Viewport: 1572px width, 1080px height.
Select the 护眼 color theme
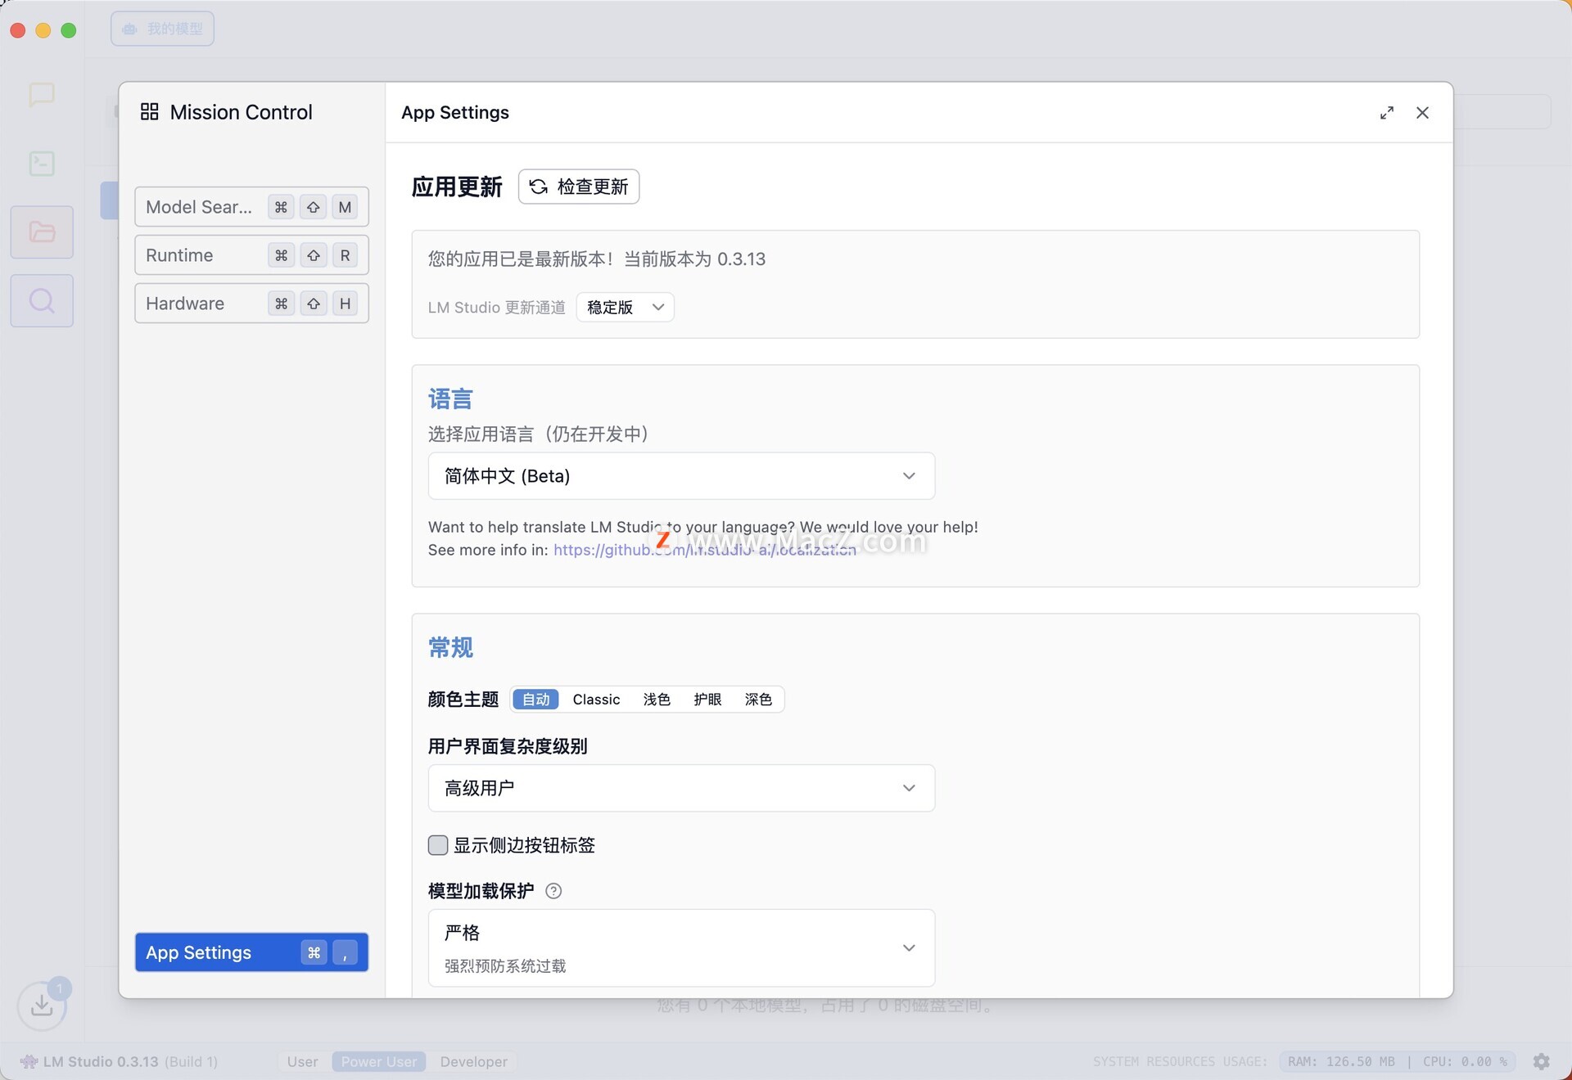707,700
